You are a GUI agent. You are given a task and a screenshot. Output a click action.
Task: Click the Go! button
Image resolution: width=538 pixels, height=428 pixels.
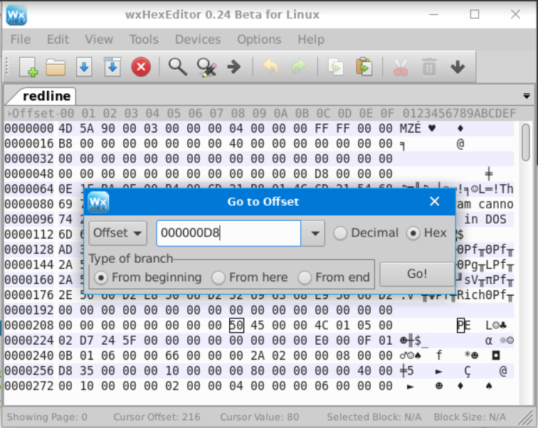click(416, 274)
